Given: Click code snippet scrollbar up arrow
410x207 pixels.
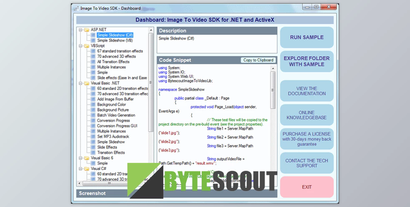Looking at the screenshot, I should click(x=273, y=69).
